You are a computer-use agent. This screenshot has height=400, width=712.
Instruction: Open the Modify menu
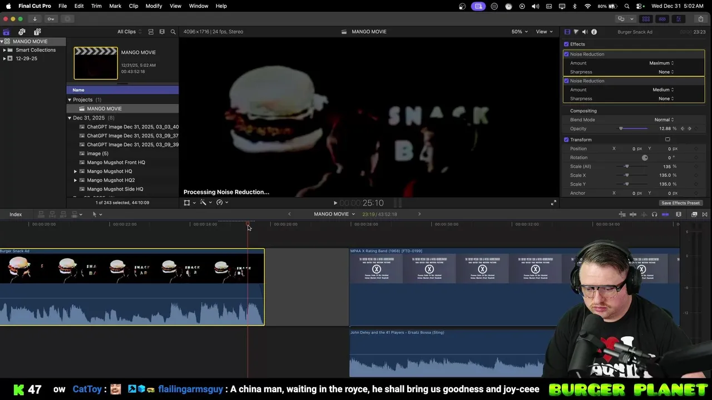(154, 6)
